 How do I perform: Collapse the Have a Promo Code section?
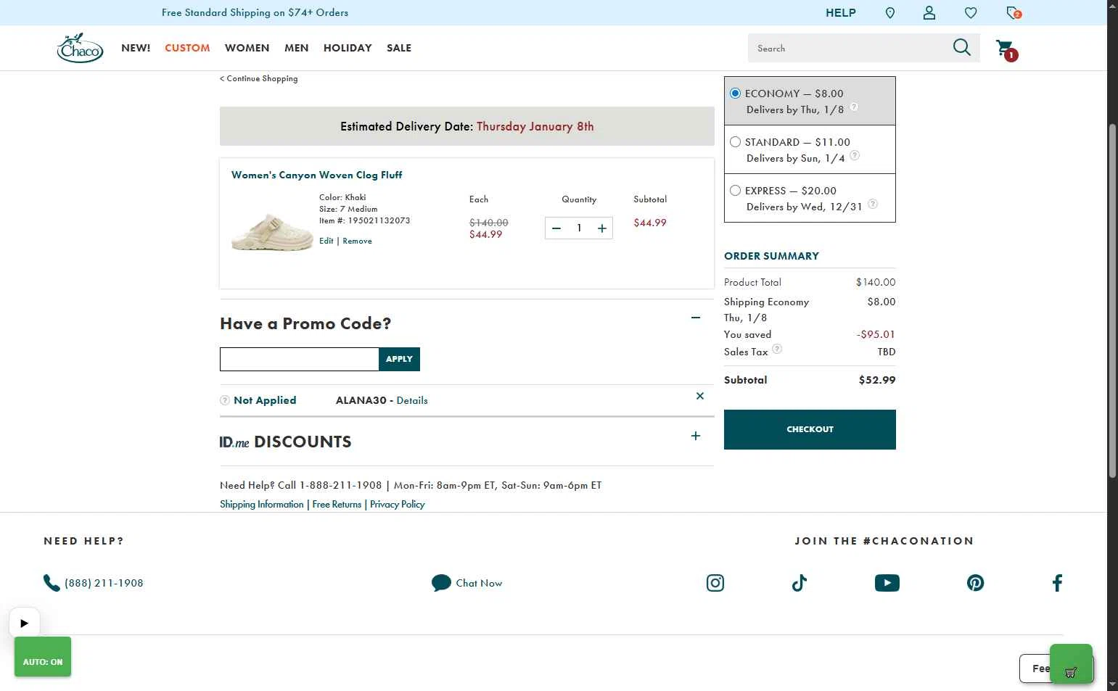(x=696, y=318)
